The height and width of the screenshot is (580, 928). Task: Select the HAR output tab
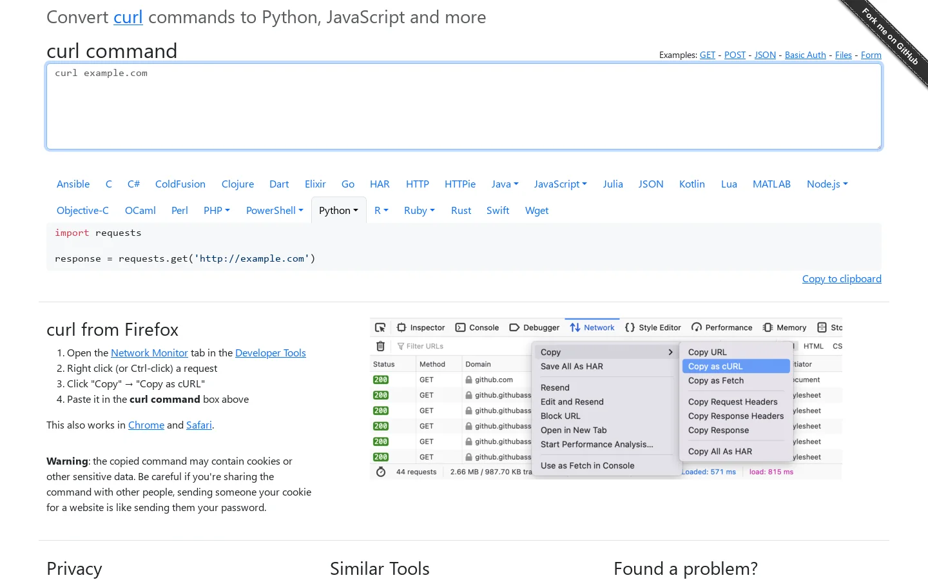380,184
